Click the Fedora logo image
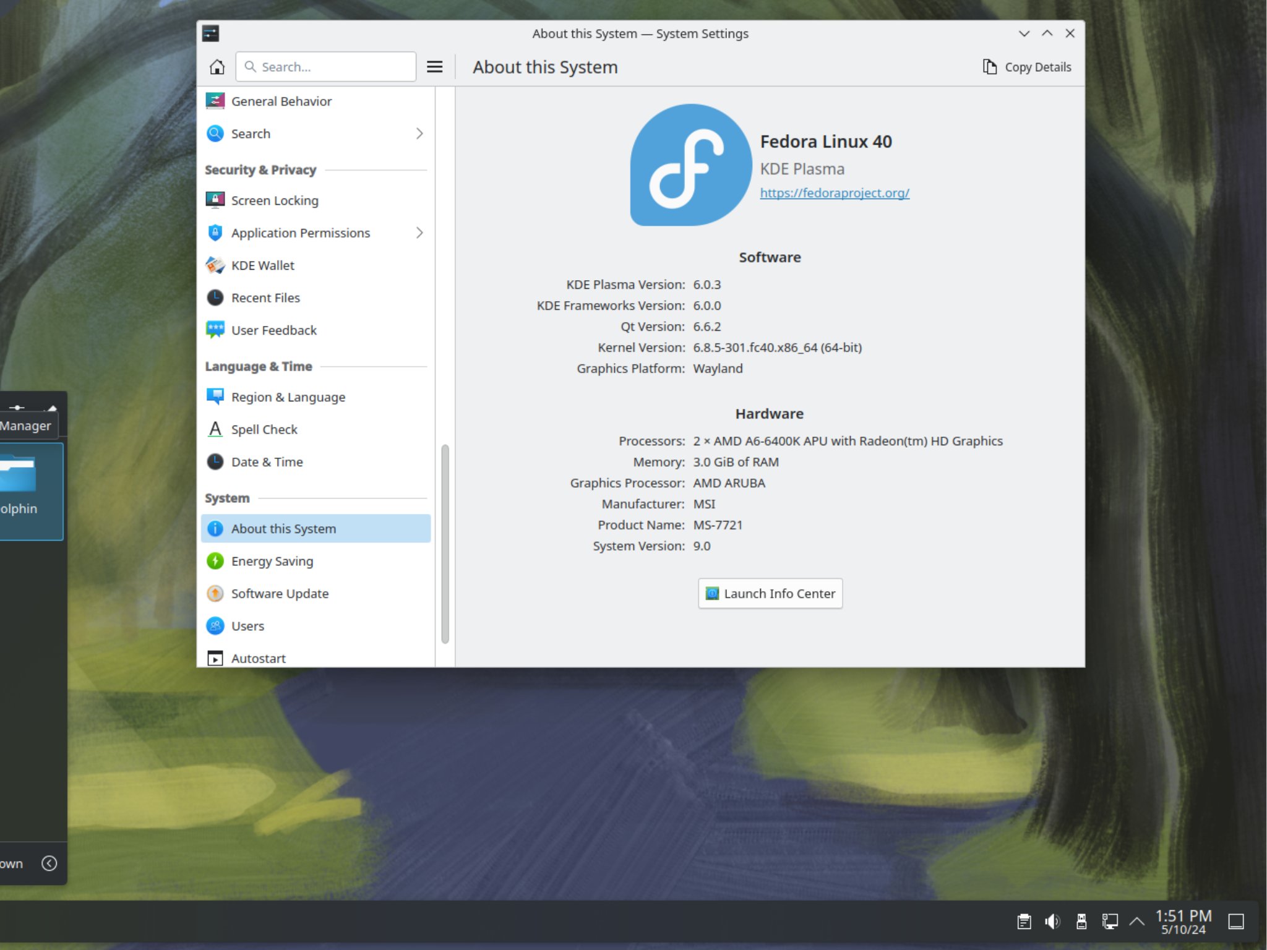 tap(690, 165)
